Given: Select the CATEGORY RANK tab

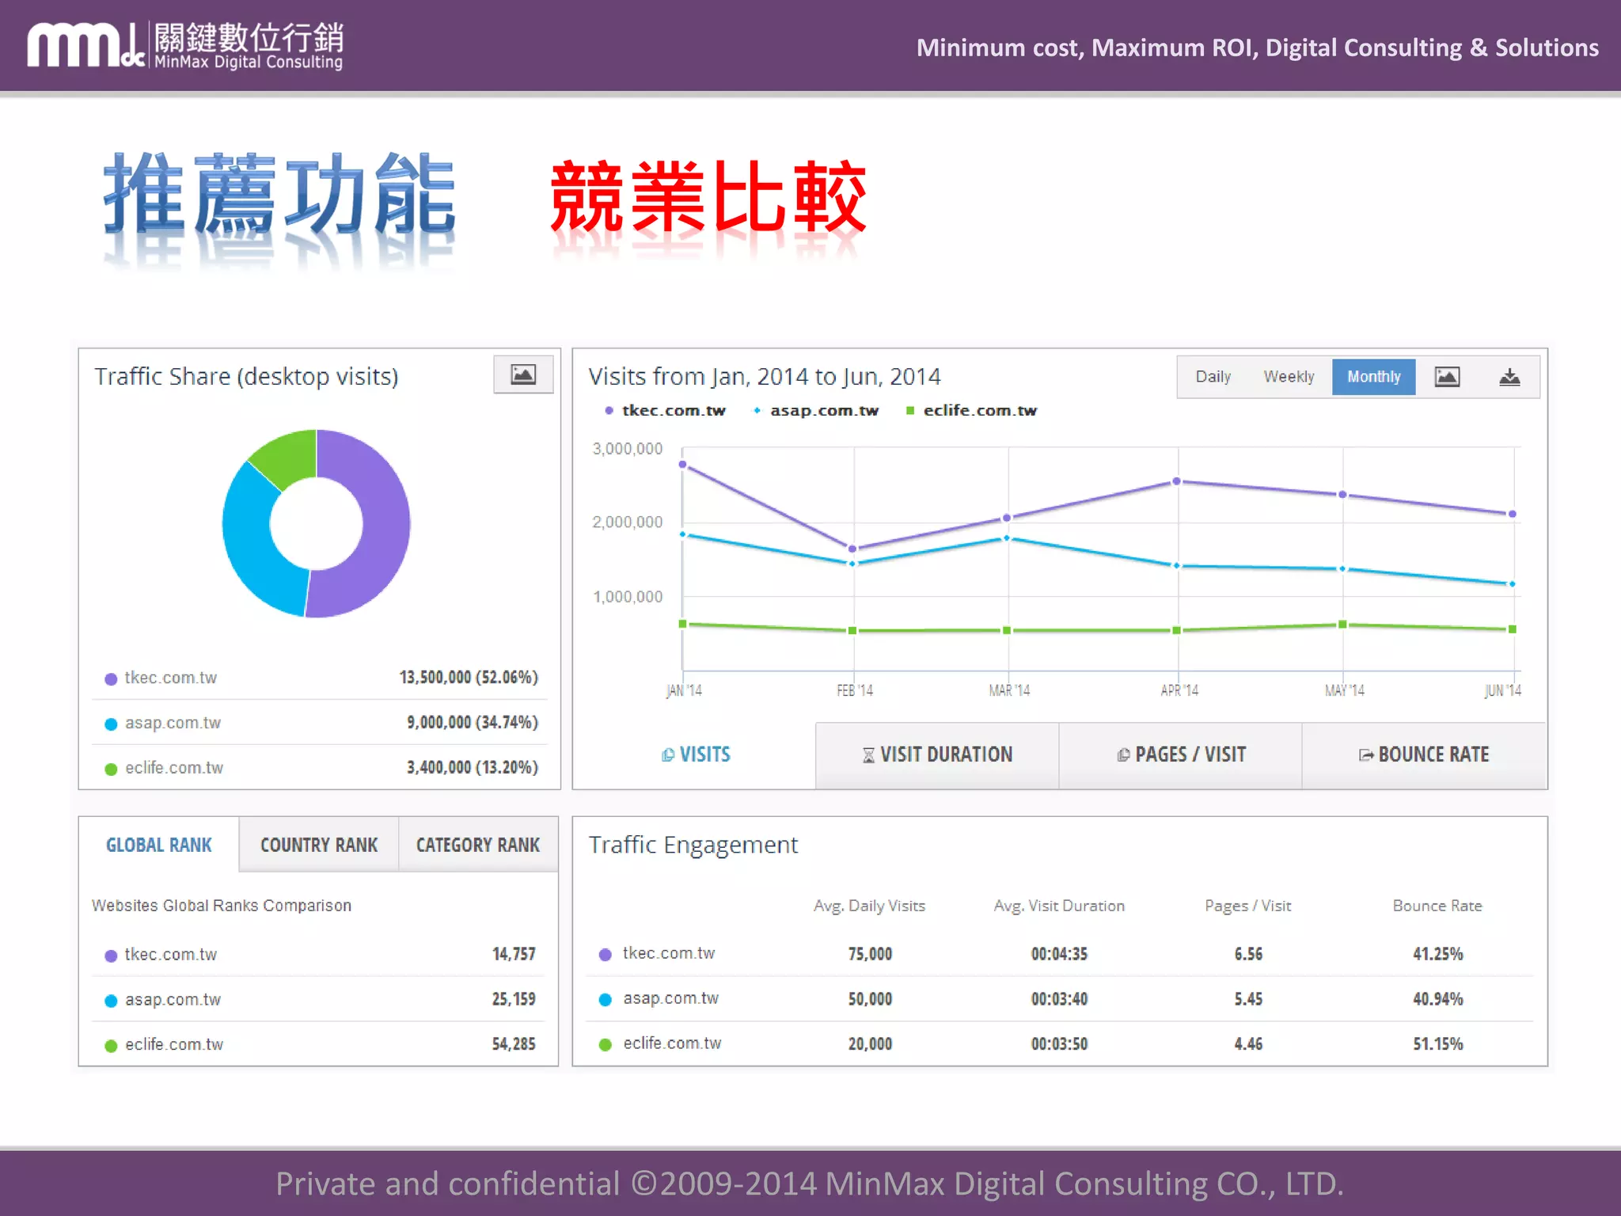Looking at the screenshot, I should 478,845.
